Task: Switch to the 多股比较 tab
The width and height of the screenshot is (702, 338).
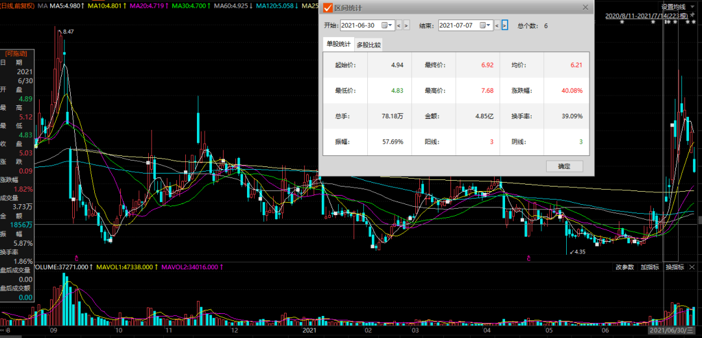Action: coord(369,44)
